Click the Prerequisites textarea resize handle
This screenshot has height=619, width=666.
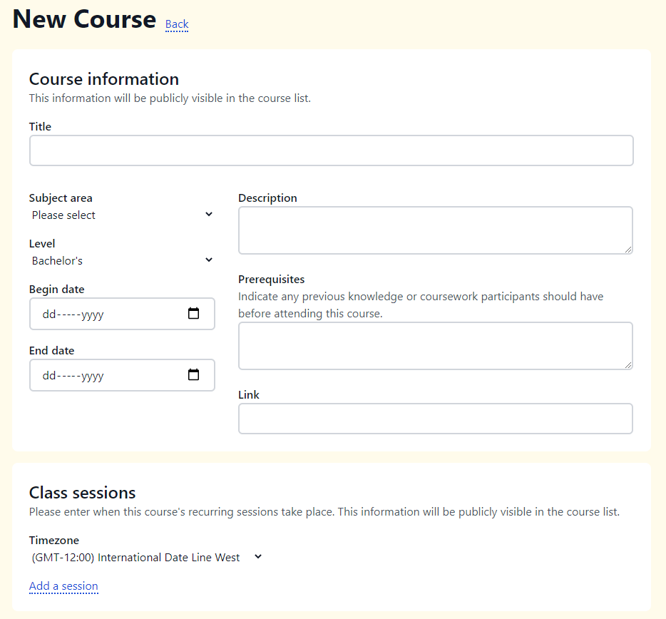630,366
